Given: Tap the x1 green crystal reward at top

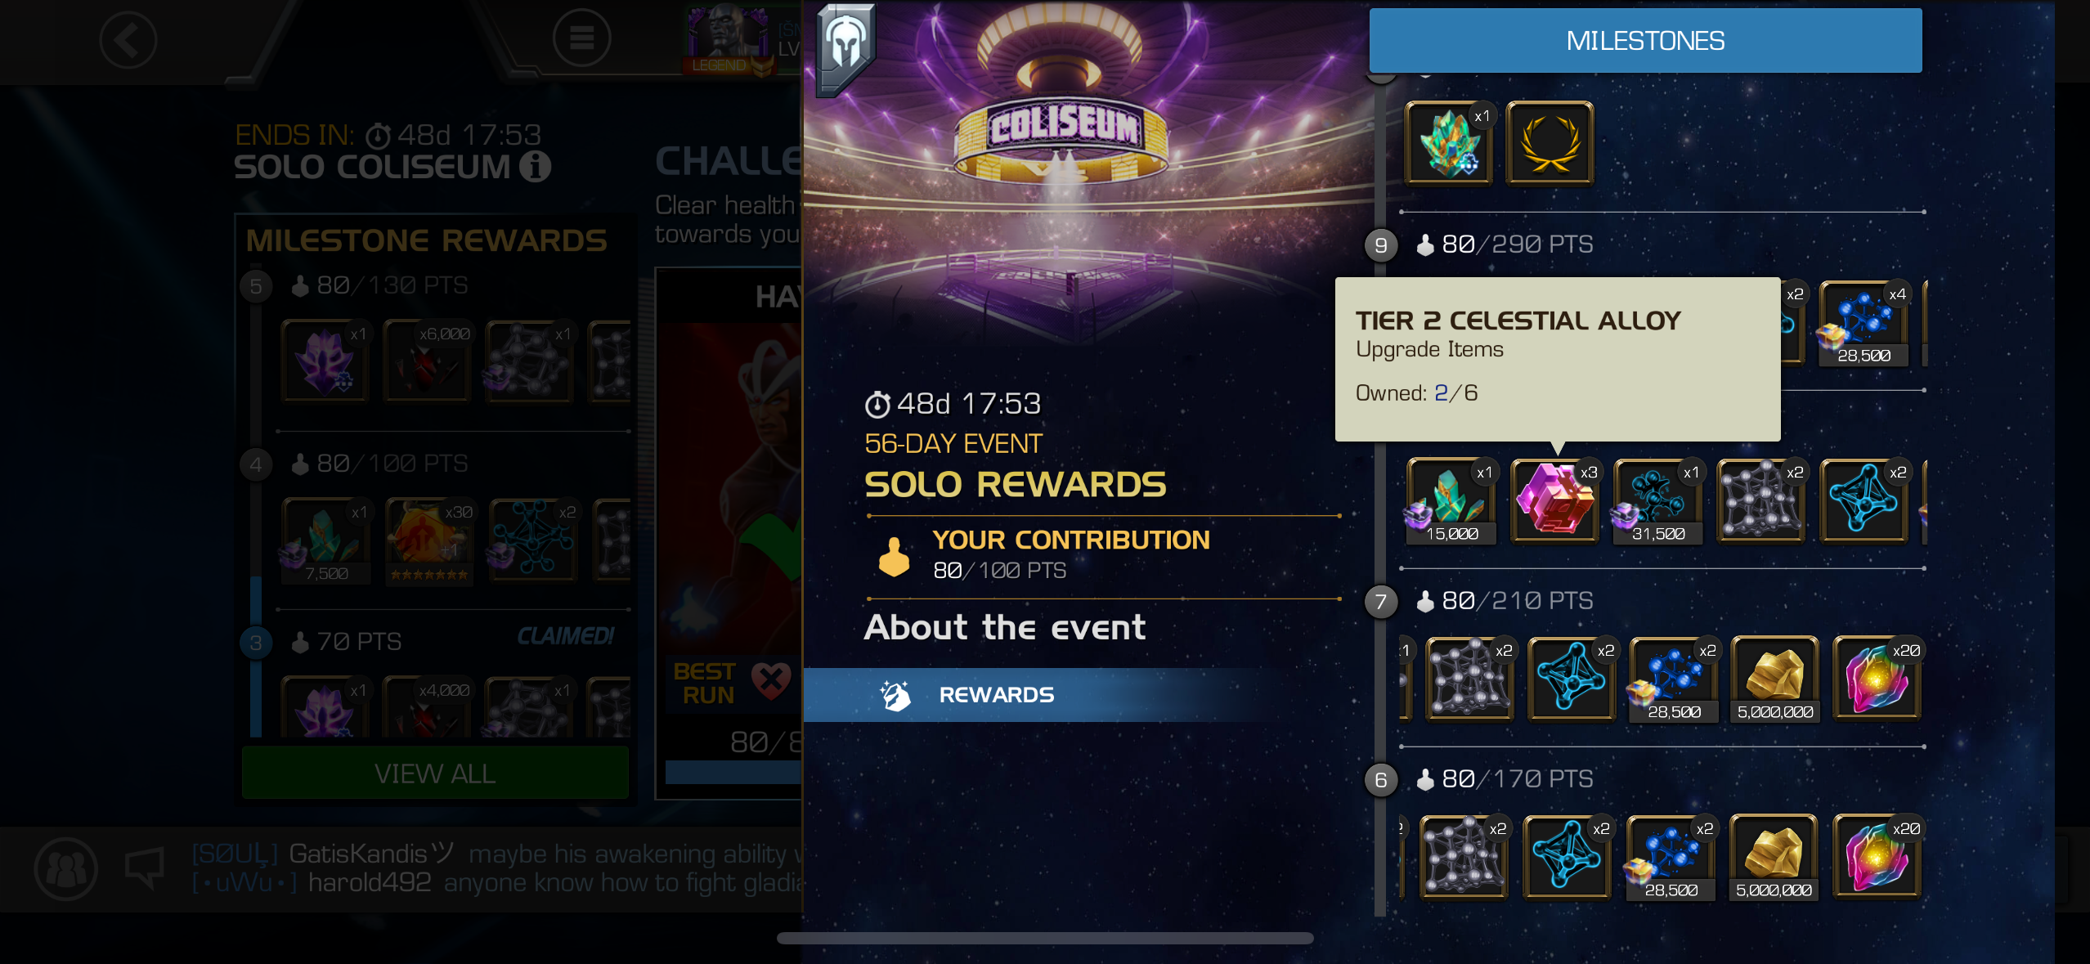Looking at the screenshot, I should [1448, 144].
